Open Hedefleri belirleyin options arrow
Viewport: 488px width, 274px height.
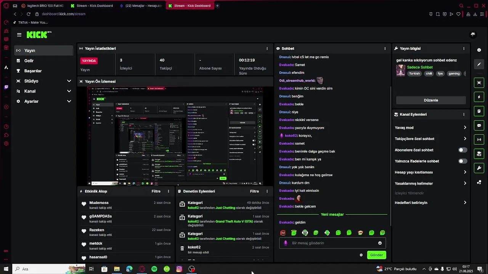465,202
